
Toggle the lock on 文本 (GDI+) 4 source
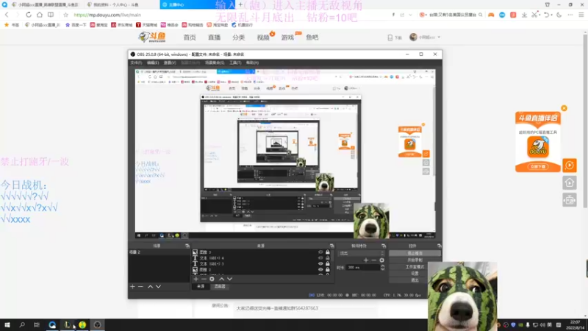(x=327, y=258)
